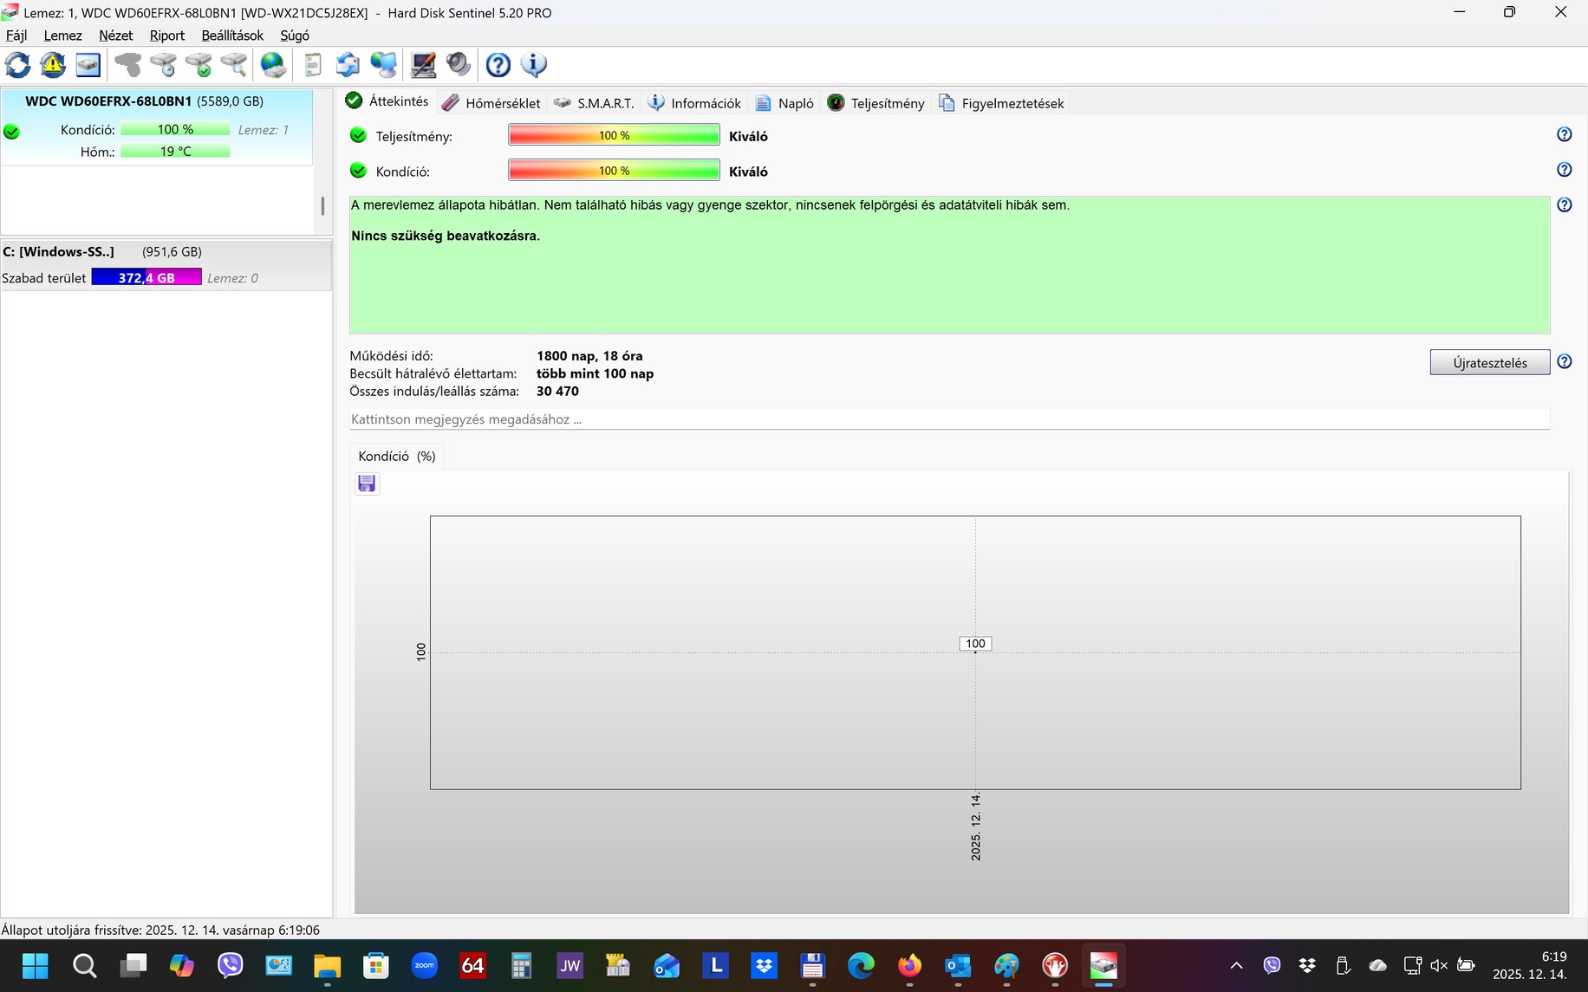Switch to the S.M.A.R.T. tab
1588x992 pixels.
click(595, 103)
